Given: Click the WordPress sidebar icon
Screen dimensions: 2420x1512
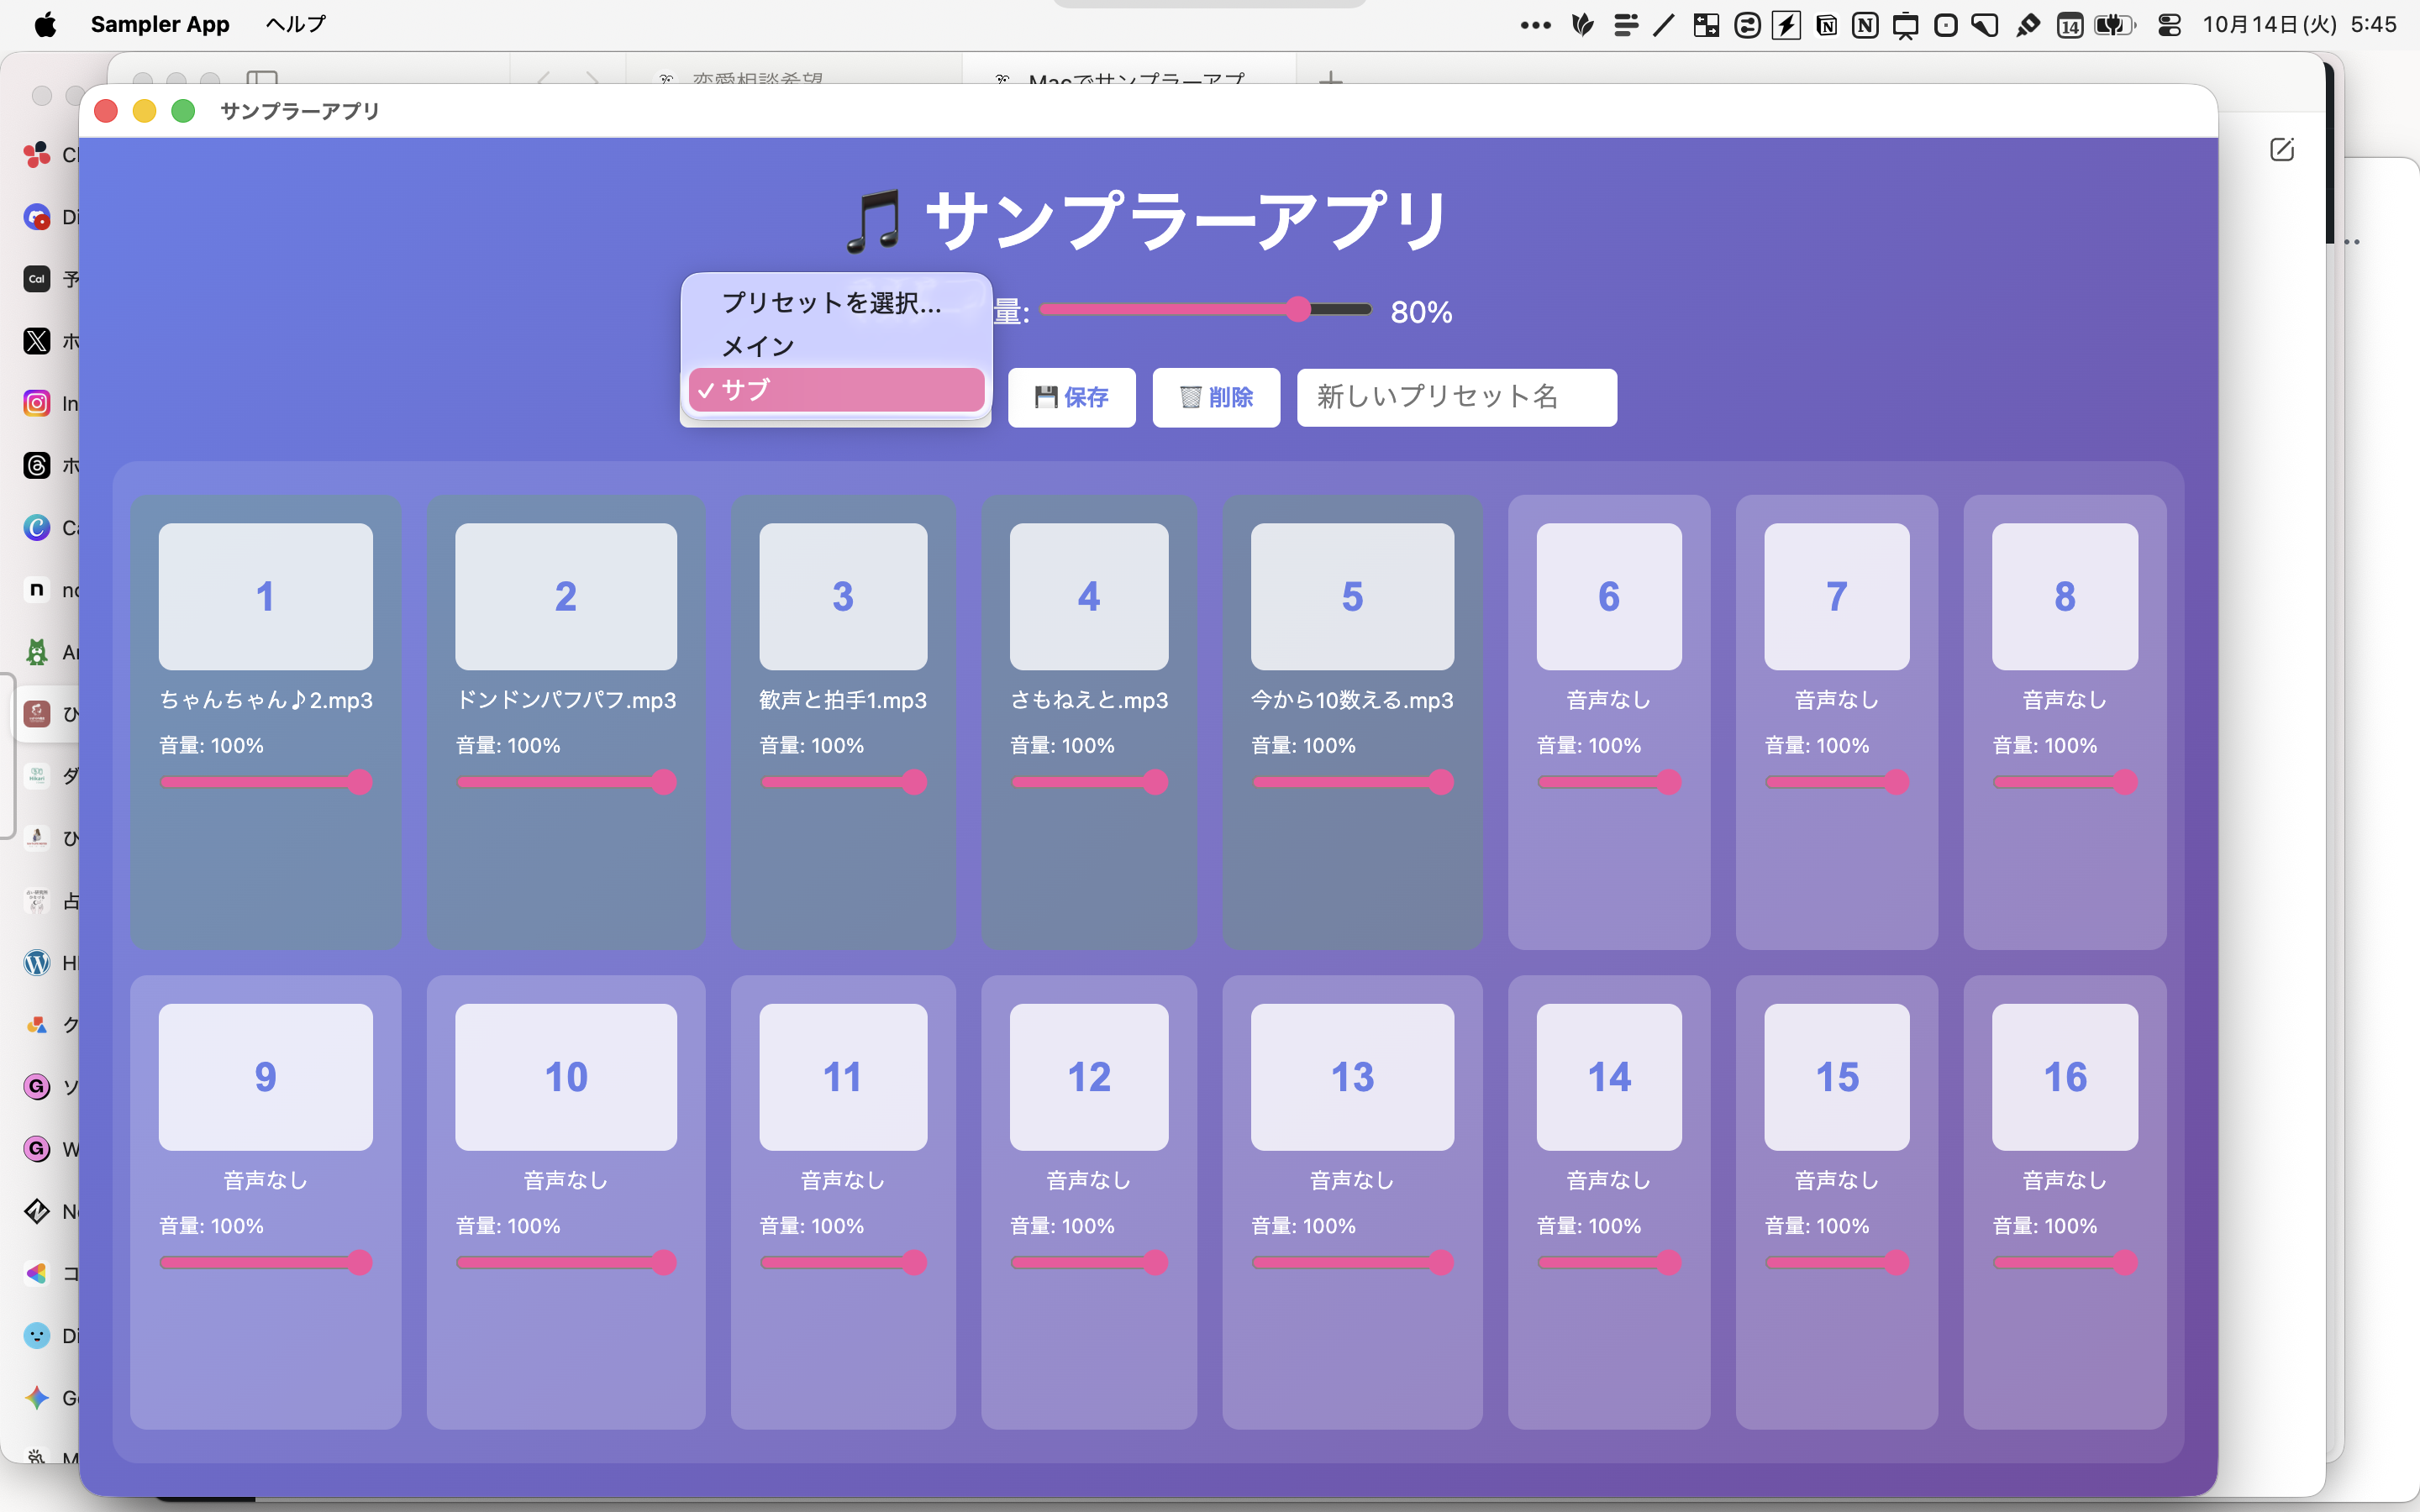Looking at the screenshot, I should pyautogui.click(x=37, y=963).
